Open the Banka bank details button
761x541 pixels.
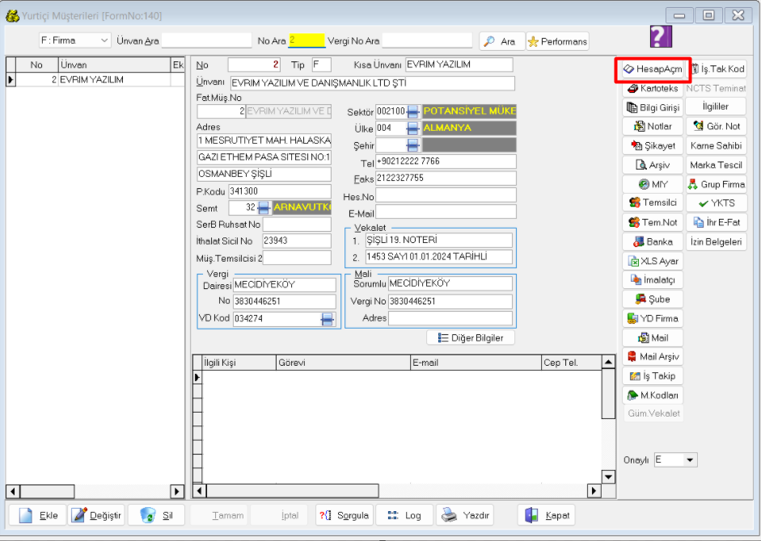point(653,242)
